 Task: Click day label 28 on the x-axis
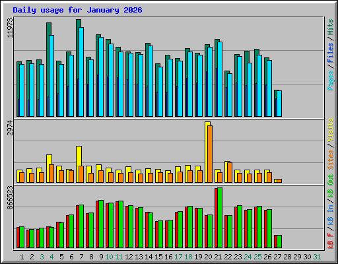click(x=287, y=257)
